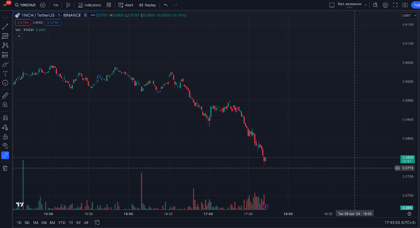
Task: Open the Fibonacci/gann tools group
Action: (5, 36)
